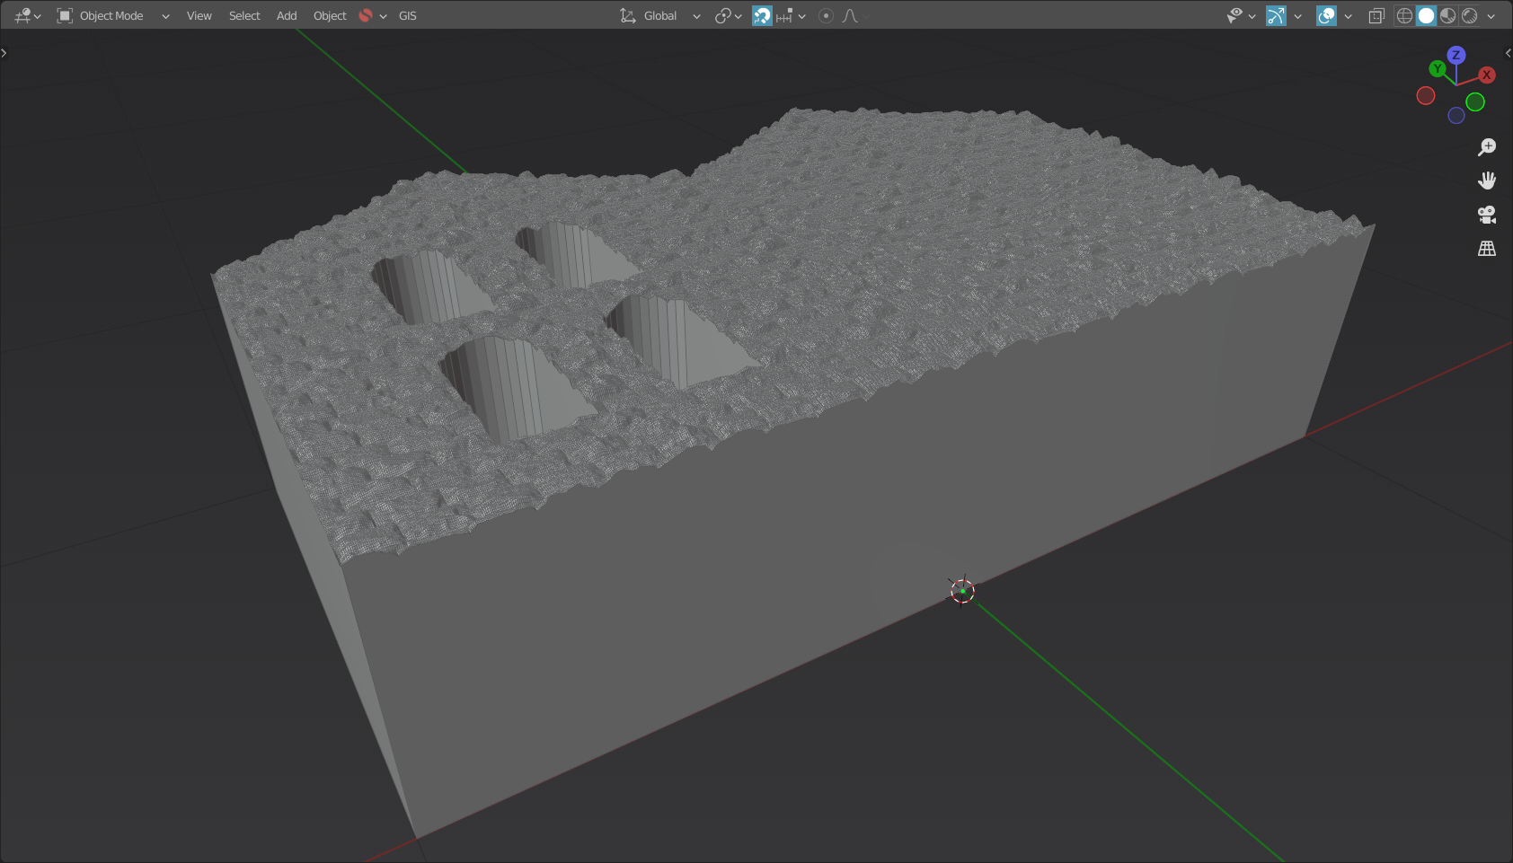Click the red sphere addon icon
The width and height of the screenshot is (1513, 863).
tap(366, 15)
